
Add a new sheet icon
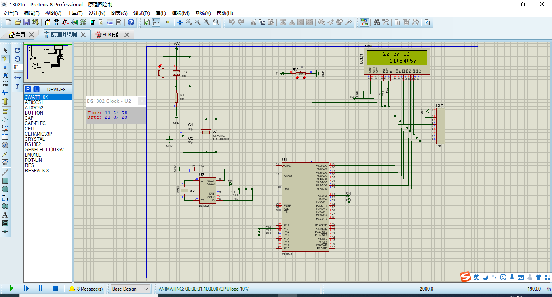click(398, 22)
